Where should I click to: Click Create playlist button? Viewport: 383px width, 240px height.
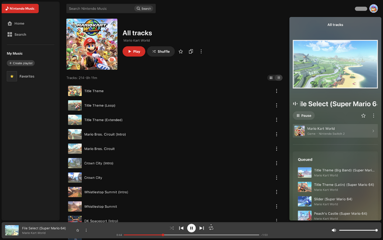[21, 63]
